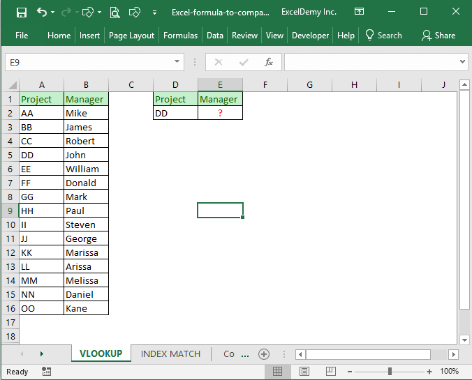Viewport: 472px width, 380px height.
Task: Switch to Page Break Preview icon
Action: click(330, 372)
